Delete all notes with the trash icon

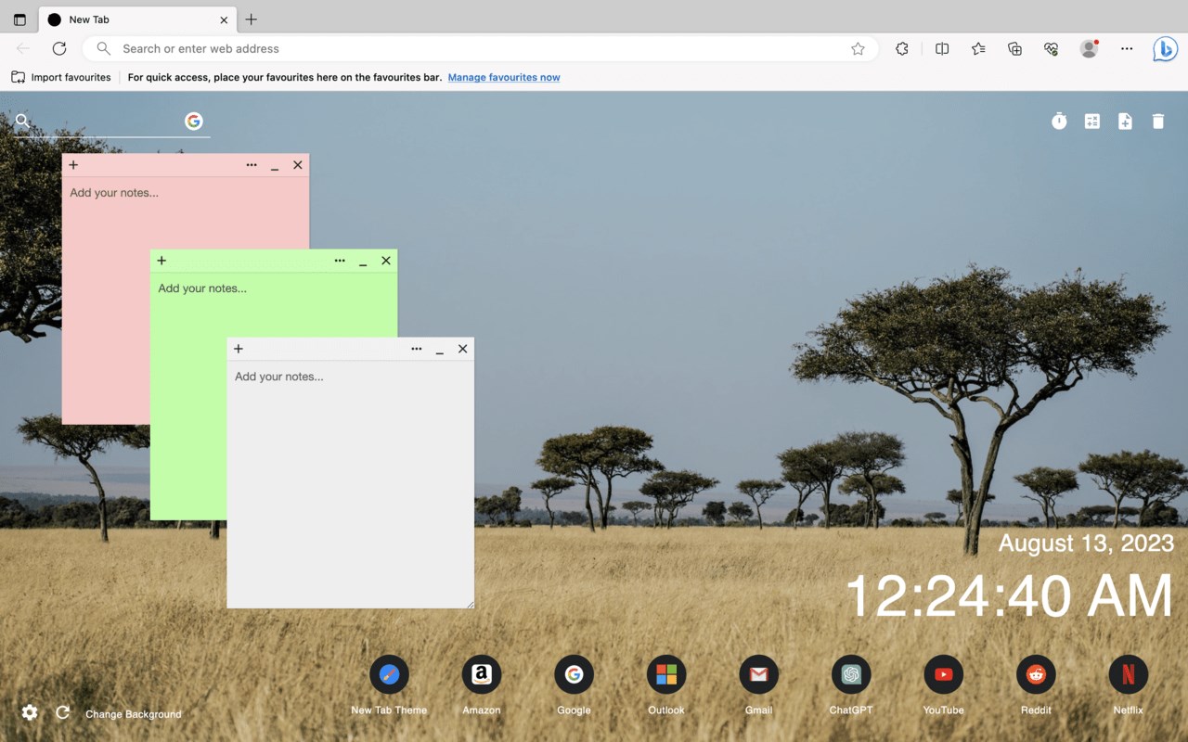coord(1158,122)
